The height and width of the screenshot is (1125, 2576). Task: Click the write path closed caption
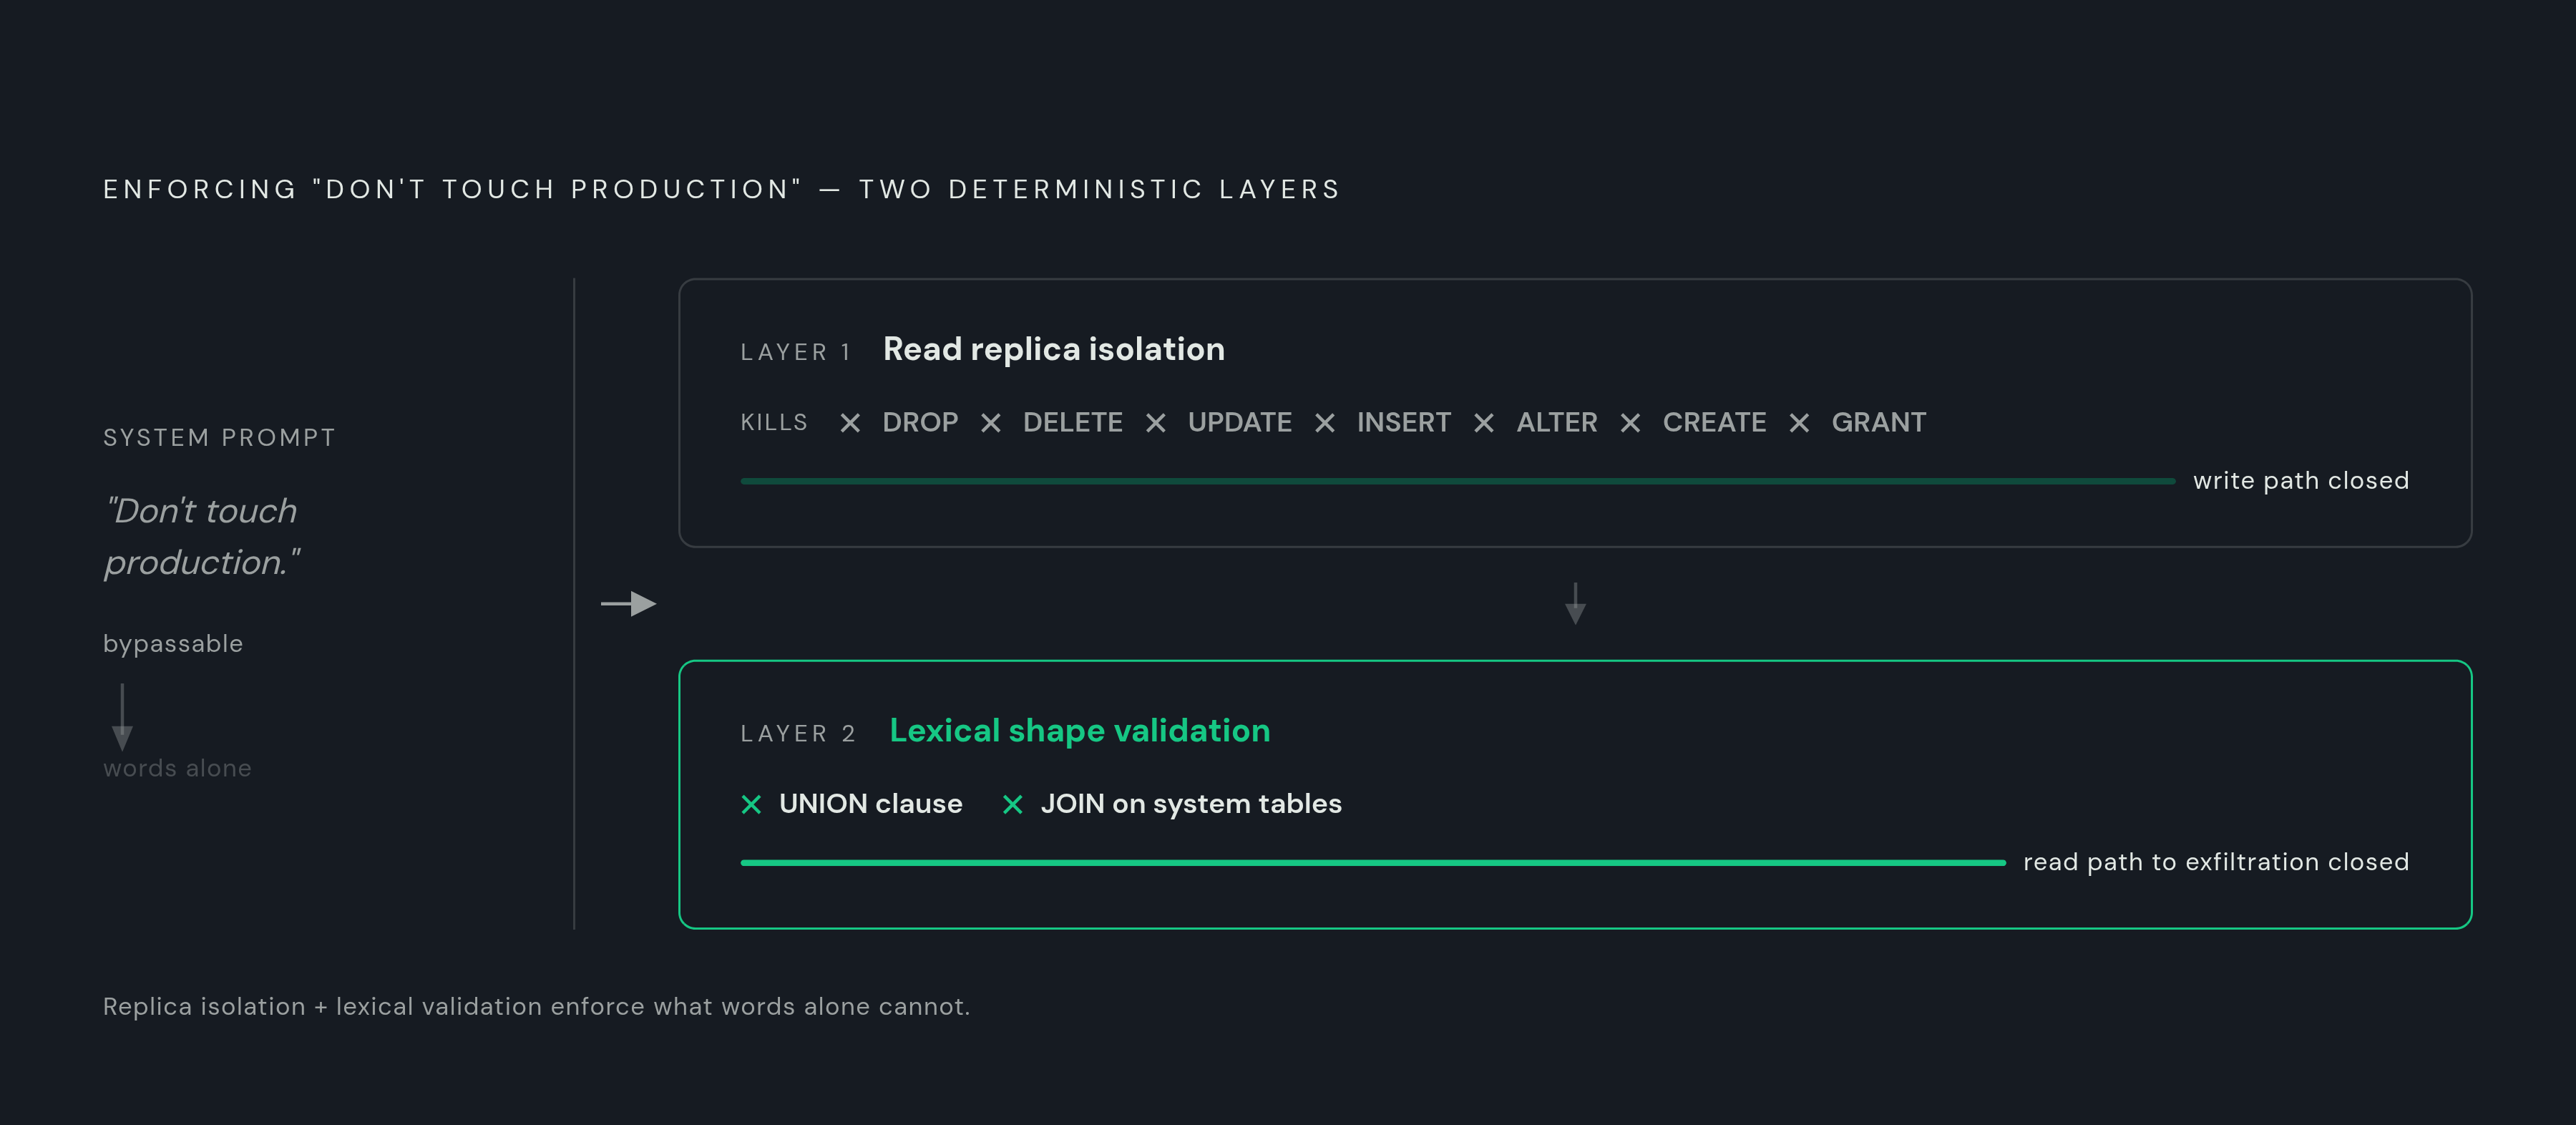[2301, 481]
